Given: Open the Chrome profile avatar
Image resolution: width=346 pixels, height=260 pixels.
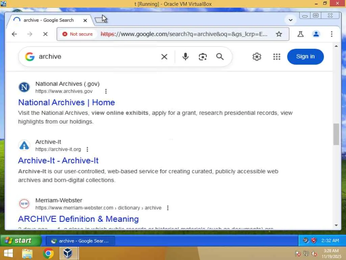Looking at the screenshot, I should (316, 34).
